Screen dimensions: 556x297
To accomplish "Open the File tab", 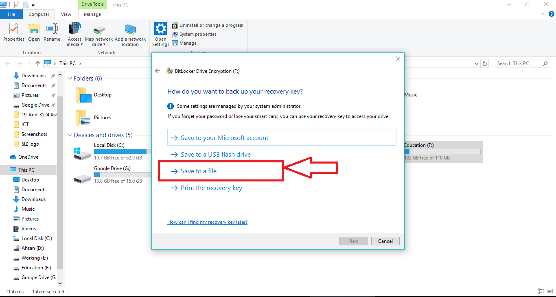I will click(11, 14).
